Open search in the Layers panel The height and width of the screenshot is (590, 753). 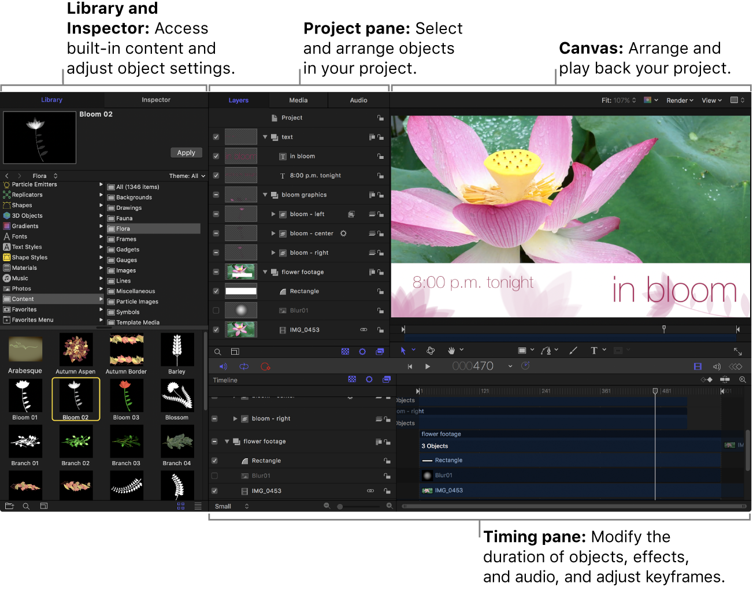[x=217, y=351]
